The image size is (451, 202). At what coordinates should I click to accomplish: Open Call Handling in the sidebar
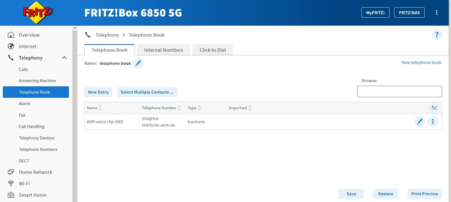(x=32, y=127)
